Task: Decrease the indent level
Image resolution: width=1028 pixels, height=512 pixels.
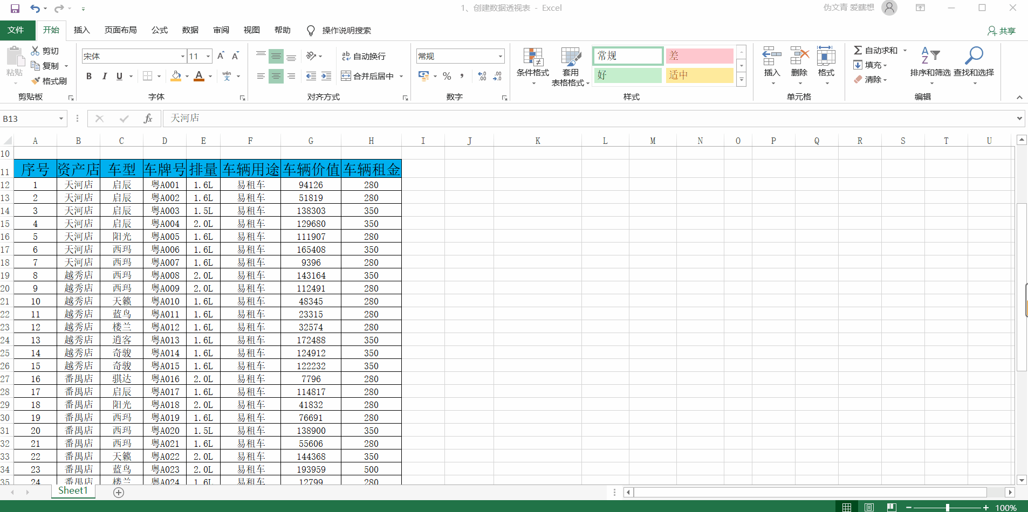Action: (x=311, y=76)
